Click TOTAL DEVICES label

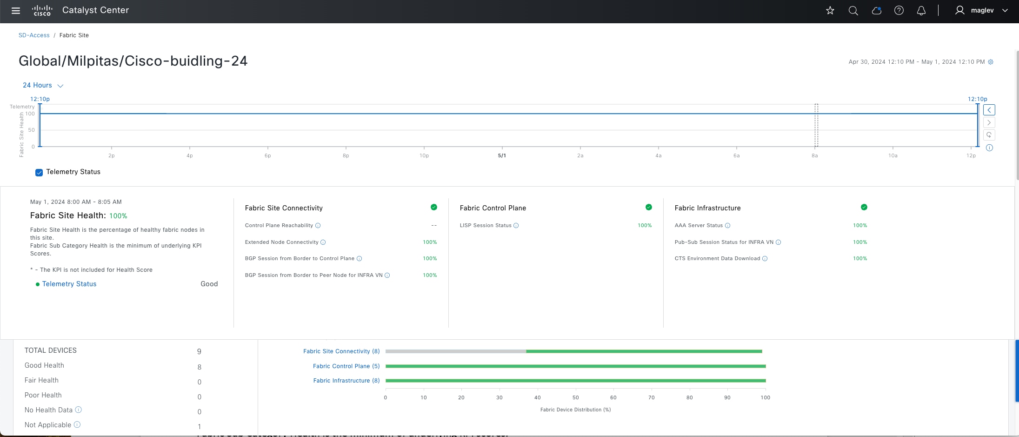pyautogui.click(x=51, y=350)
